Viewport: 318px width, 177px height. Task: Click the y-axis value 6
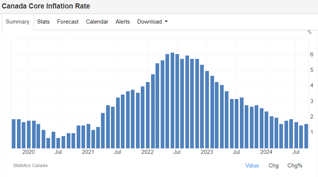(312, 54)
